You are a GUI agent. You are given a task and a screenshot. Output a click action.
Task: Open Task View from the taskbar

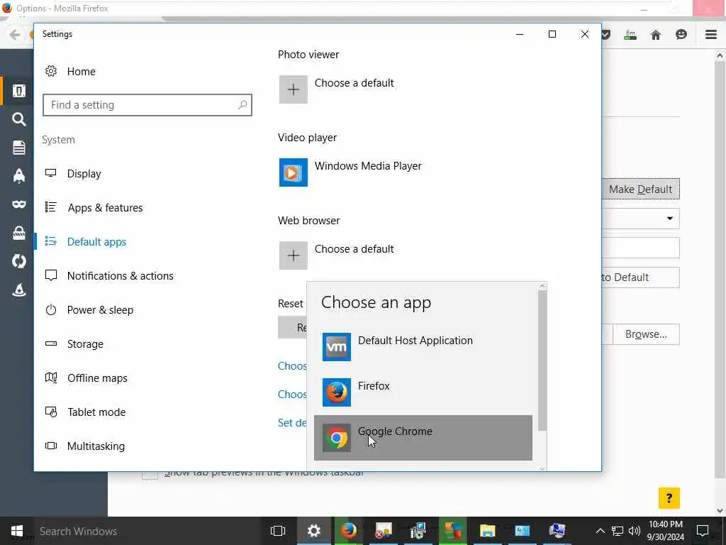pyautogui.click(x=278, y=531)
